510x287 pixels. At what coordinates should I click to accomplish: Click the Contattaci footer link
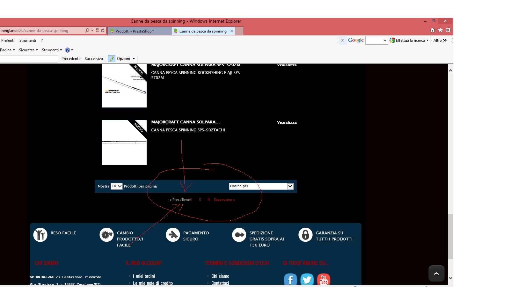click(x=220, y=283)
